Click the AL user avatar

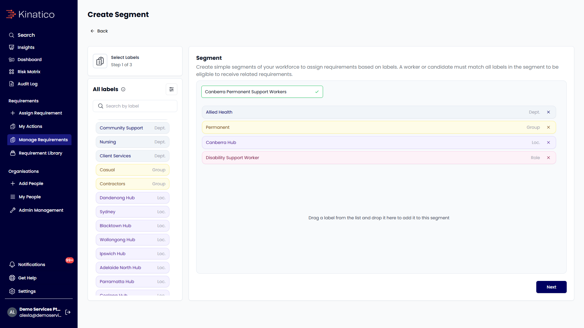coord(12,312)
